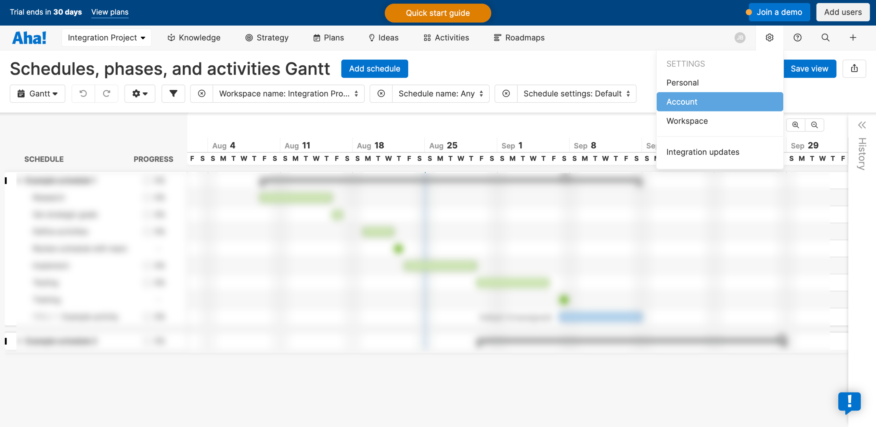Click the Add schedule button
Image resolution: width=876 pixels, height=427 pixels.
tap(374, 68)
